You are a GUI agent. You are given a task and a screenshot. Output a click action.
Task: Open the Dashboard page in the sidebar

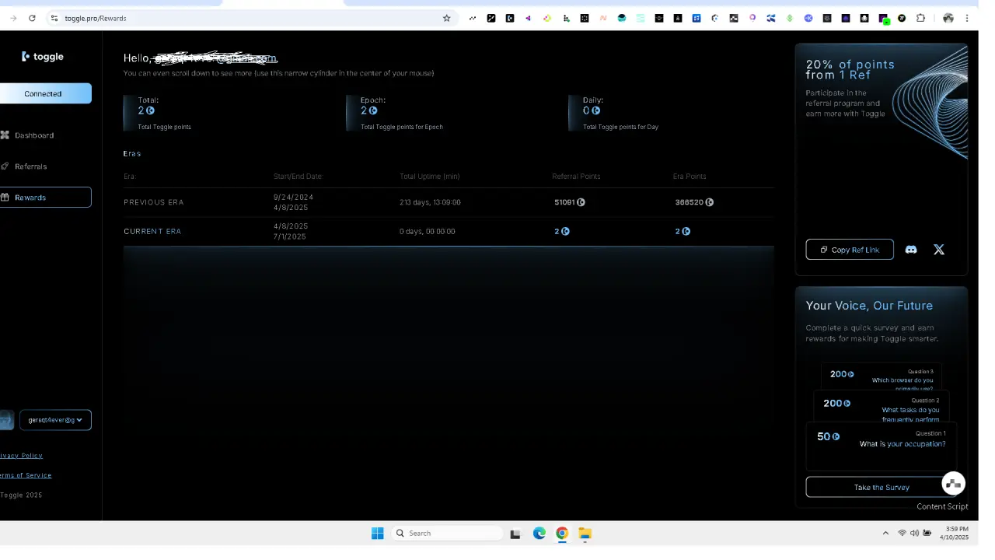point(34,135)
